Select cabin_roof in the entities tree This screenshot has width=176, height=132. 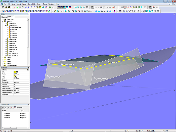[13, 43]
